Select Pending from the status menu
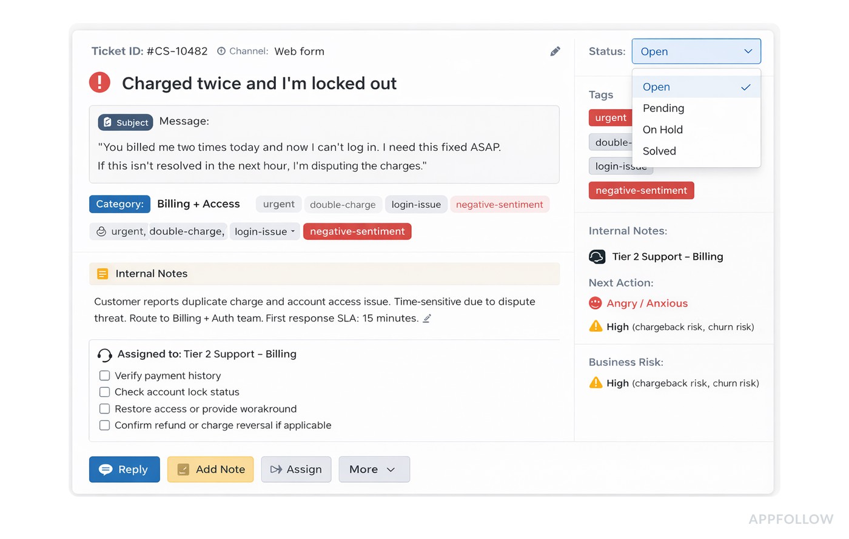The image size is (849, 539). tap(663, 108)
